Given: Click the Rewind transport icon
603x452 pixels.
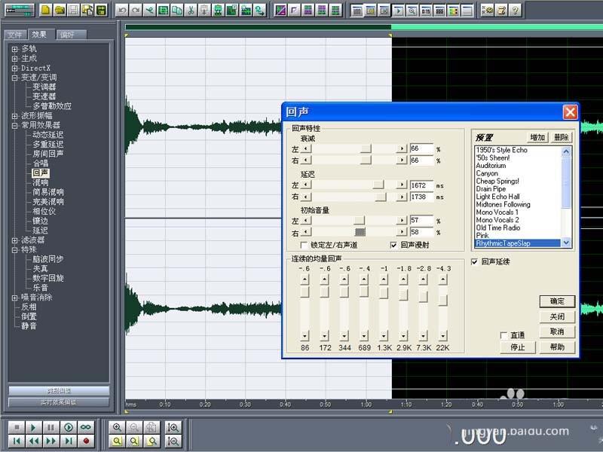Looking at the screenshot, I should 32,440.
